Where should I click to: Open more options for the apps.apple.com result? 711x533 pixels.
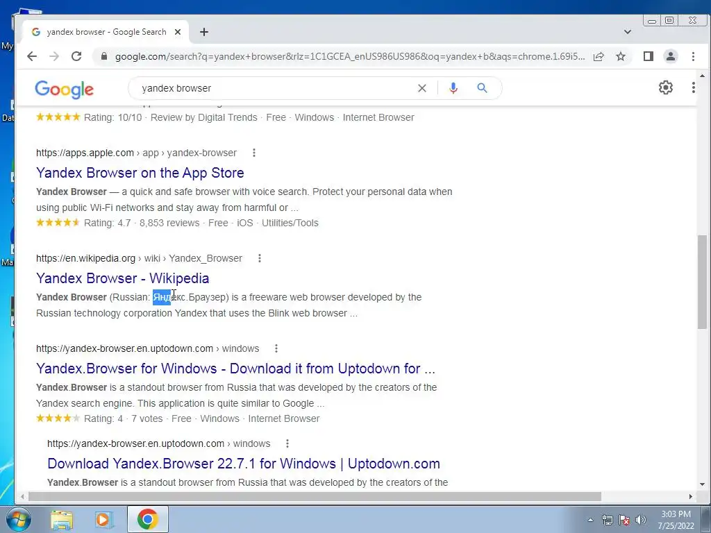(x=254, y=153)
